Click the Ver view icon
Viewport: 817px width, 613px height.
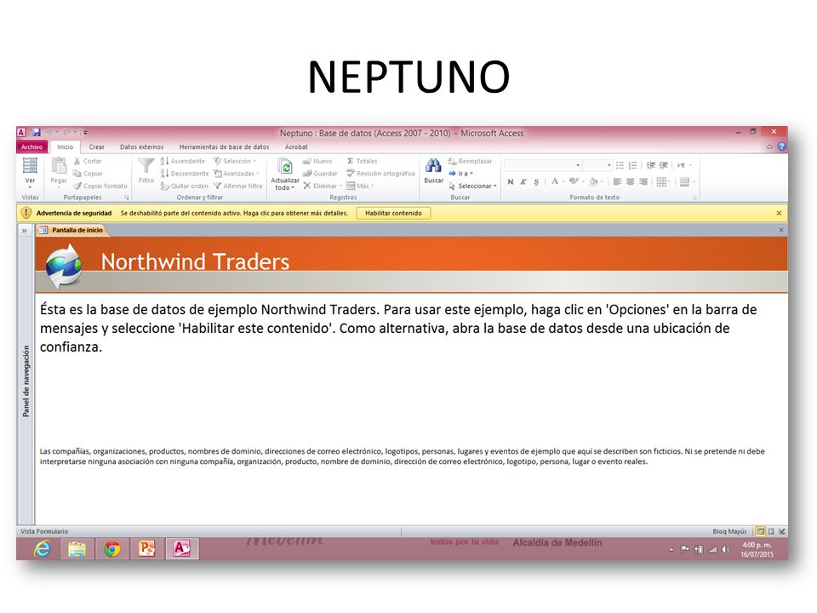pos(30,166)
